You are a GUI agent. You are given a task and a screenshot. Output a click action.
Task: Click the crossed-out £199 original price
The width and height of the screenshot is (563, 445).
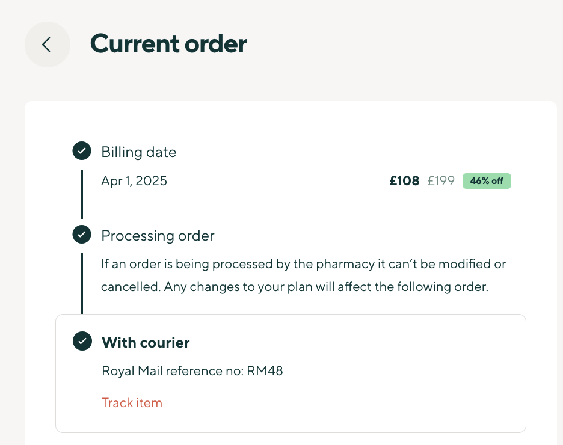click(x=441, y=181)
